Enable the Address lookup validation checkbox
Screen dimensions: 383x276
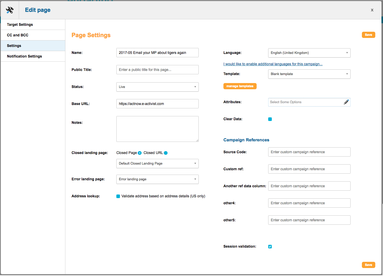click(x=118, y=196)
